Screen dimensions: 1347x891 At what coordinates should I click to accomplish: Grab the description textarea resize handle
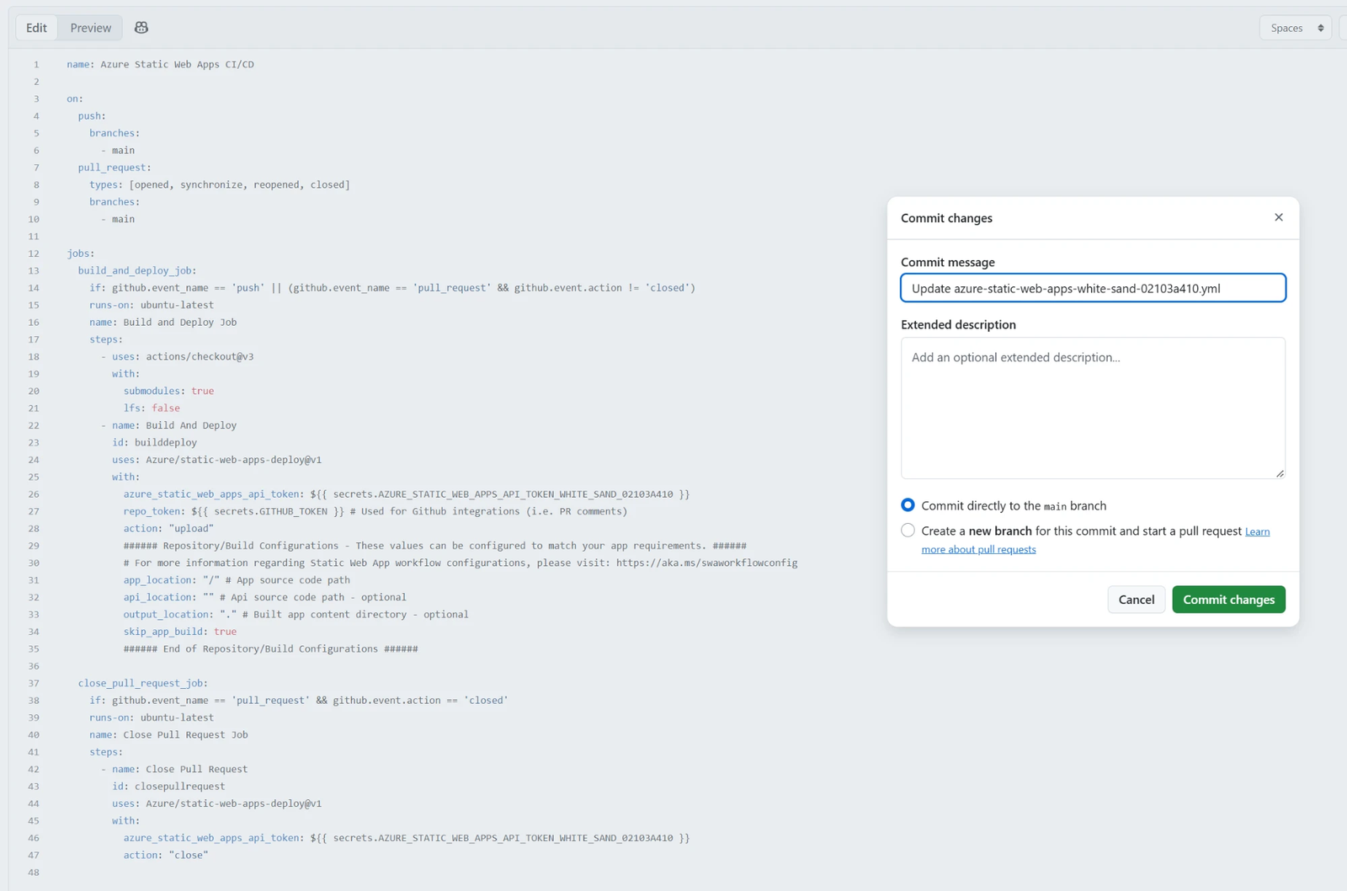pos(1280,473)
